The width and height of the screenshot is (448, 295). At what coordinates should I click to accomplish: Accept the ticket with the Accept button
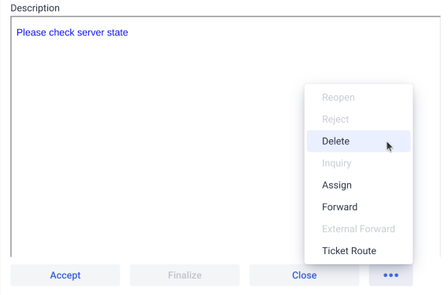(x=65, y=275)
